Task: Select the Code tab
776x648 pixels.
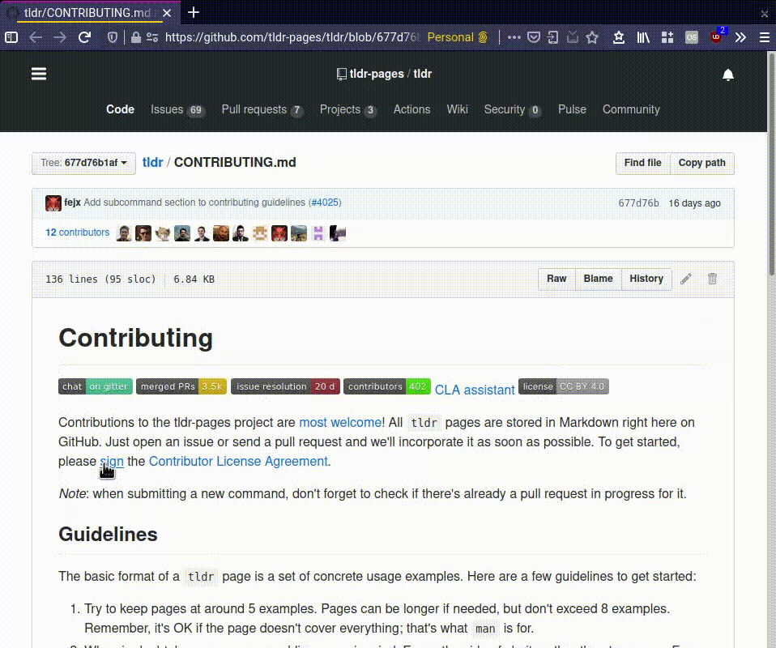Action: pyautogui.click(x=120, y=109)
